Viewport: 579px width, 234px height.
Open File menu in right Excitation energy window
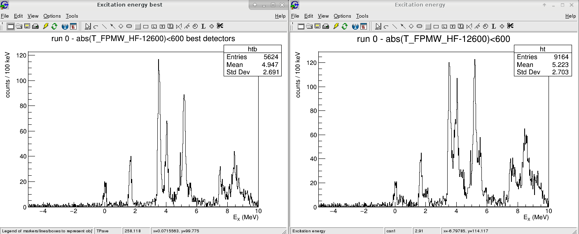click(295, 16)
